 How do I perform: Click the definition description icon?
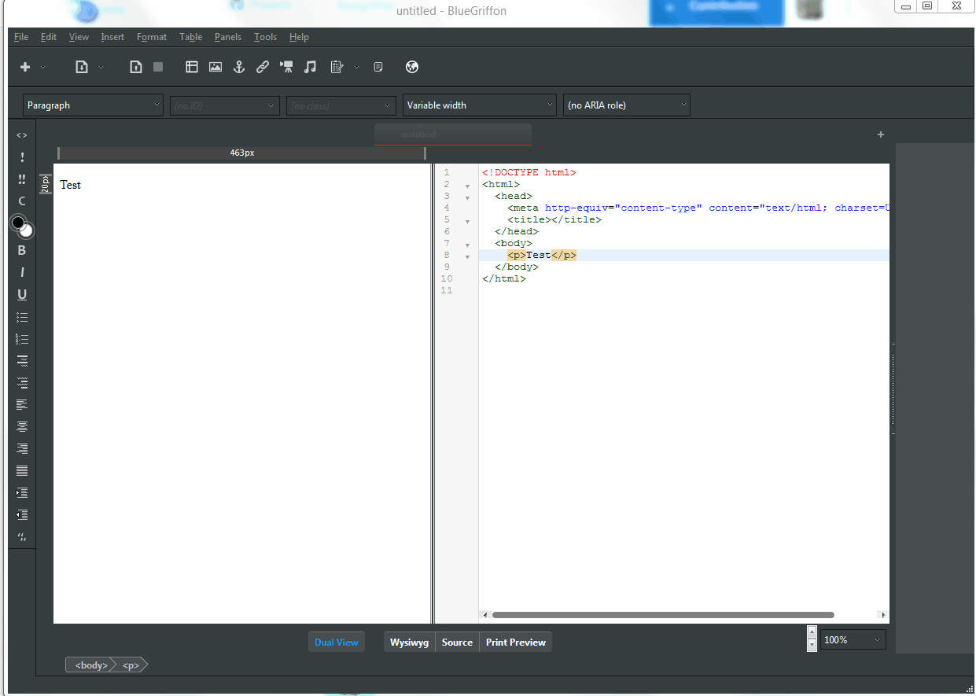(22, 383)
